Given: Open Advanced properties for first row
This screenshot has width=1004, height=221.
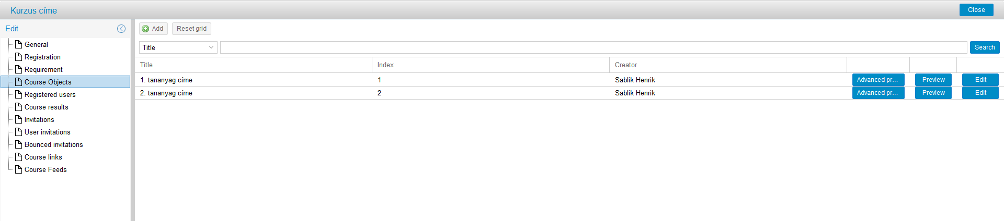Looking at the screenshot, I should click(878, 80).
